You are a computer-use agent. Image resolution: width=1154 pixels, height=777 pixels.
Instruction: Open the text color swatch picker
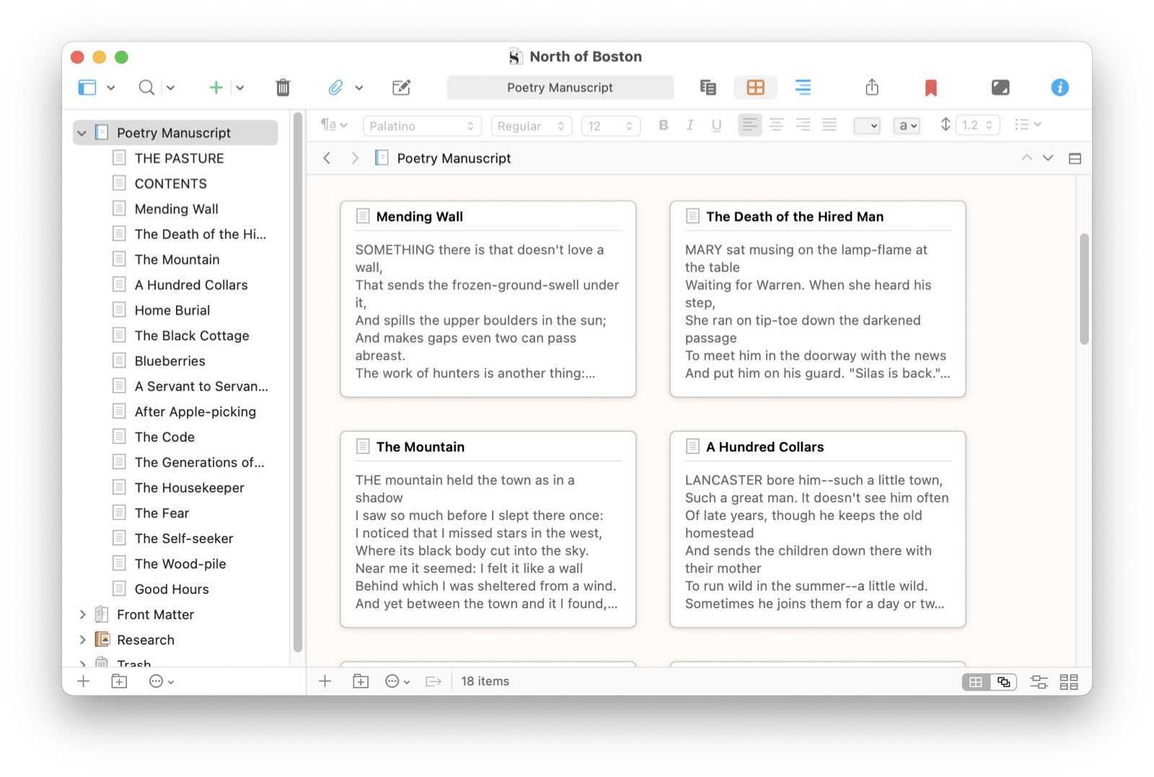point(866,126)
